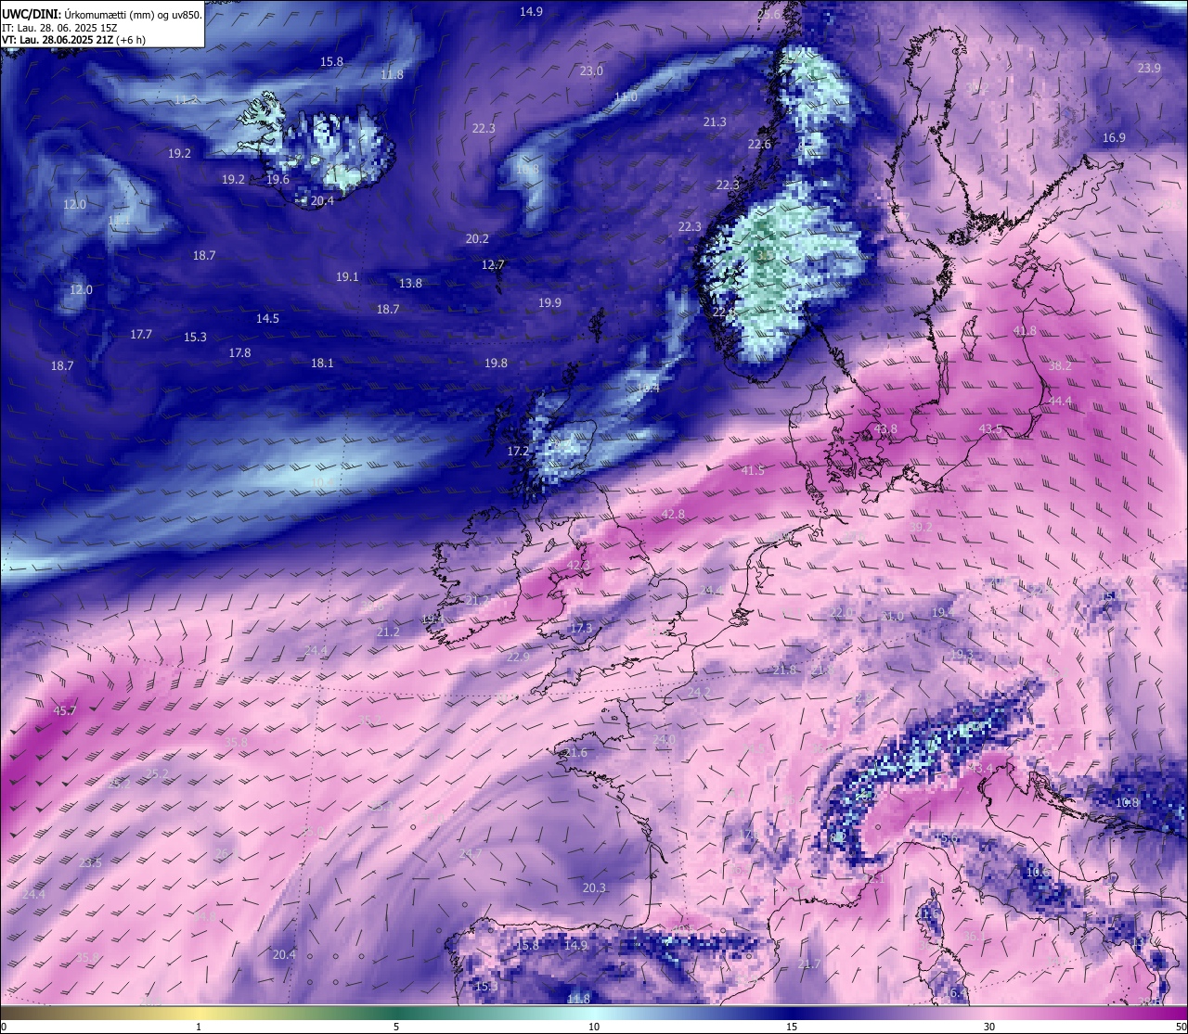Click the 20.2 value label

[477, 239]
